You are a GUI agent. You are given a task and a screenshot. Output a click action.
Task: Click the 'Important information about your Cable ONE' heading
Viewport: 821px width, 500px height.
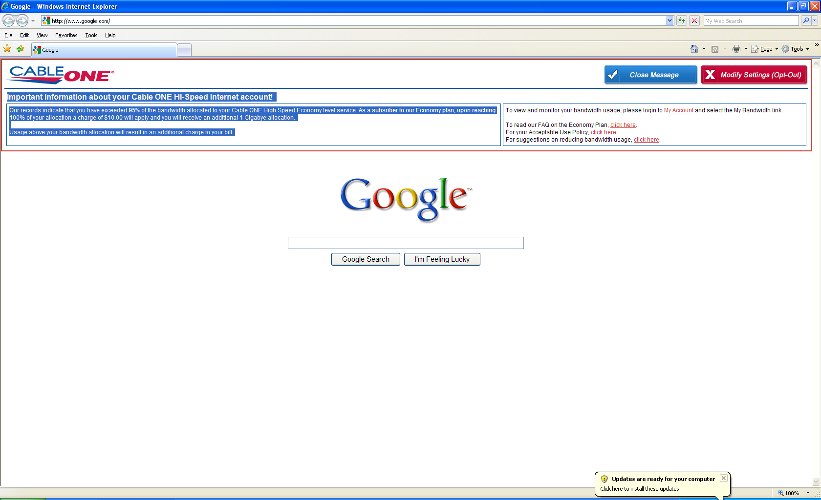point(140,97)
